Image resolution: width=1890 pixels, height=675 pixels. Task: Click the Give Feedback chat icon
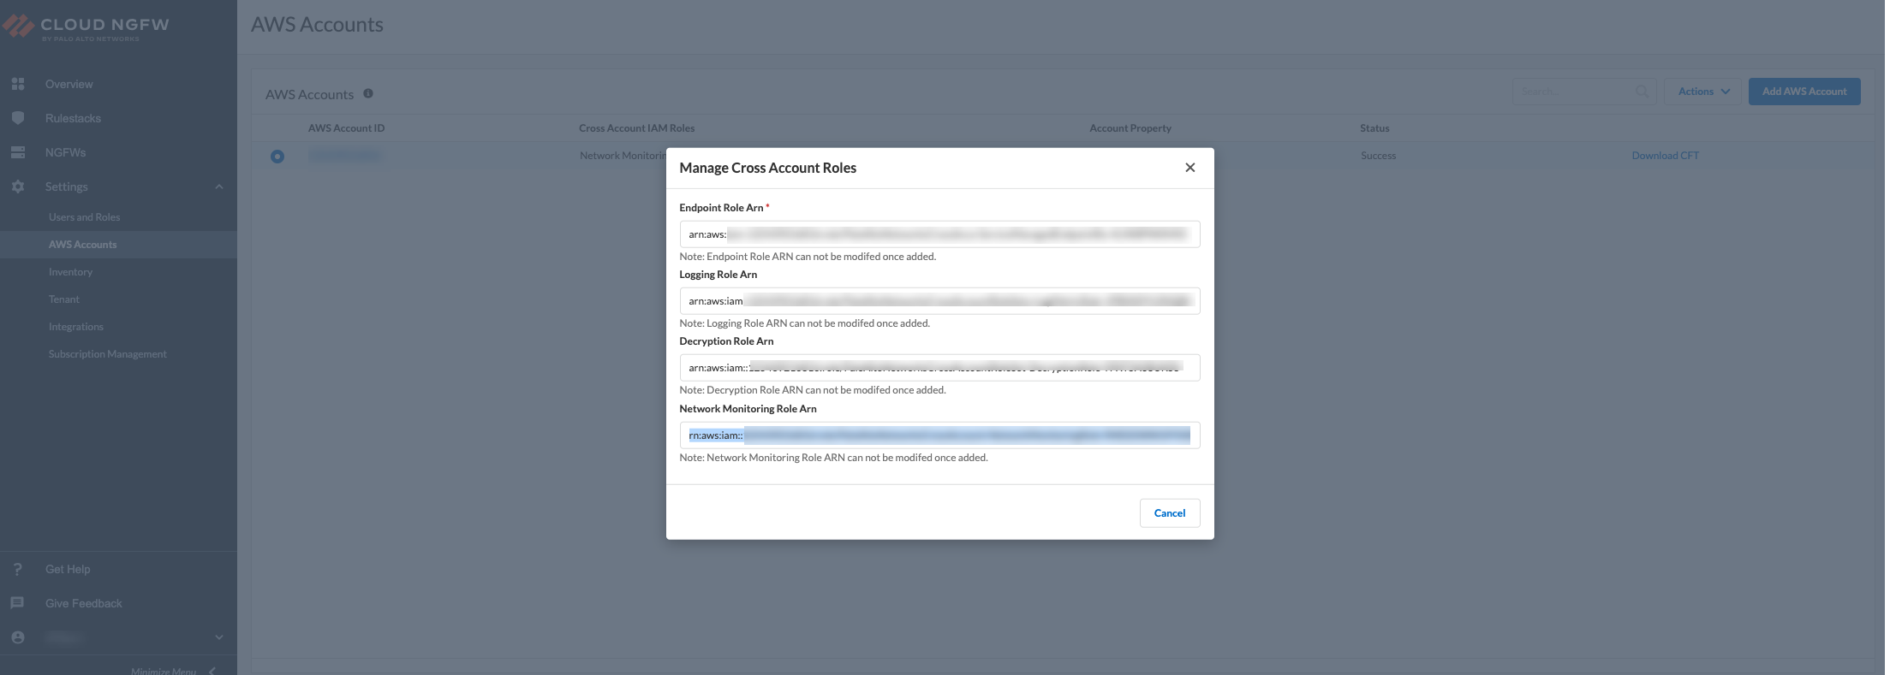click(18, 603)
